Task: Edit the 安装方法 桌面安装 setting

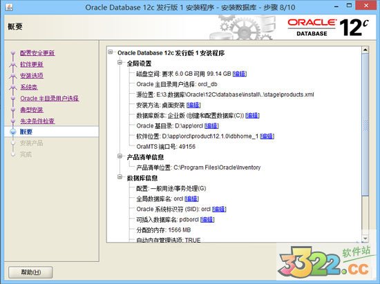Action: (193, 105)
